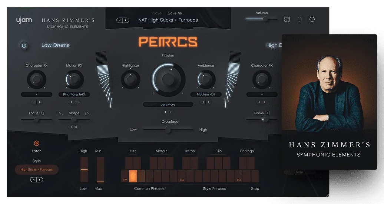Click the first black key under Fills
Screen dimensions: 384x204
(211, 163)
